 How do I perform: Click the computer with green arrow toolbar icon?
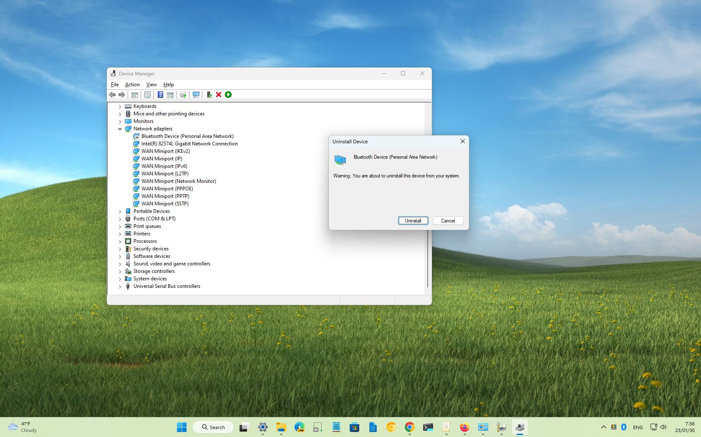click(x=209, y=95)
